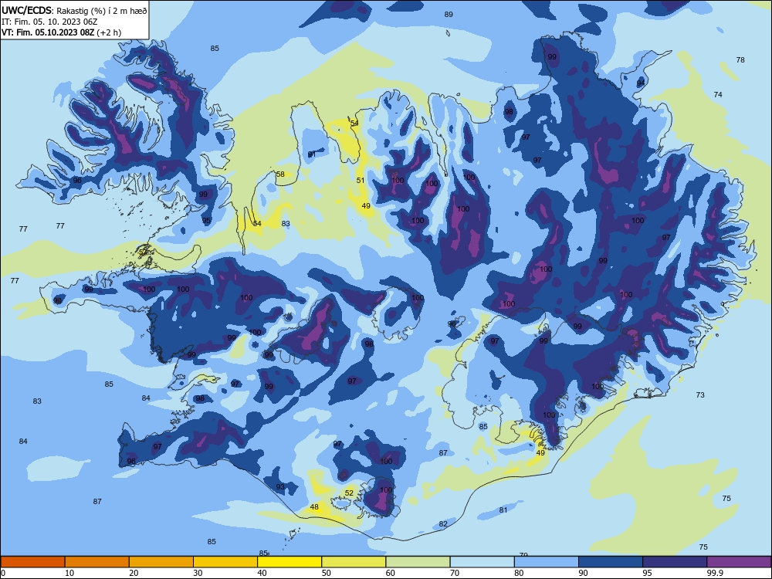Viewport: 772px width, 579px height.
Task: Select the 50–60 yellow-green legend swatch
Action: [354, 562]
